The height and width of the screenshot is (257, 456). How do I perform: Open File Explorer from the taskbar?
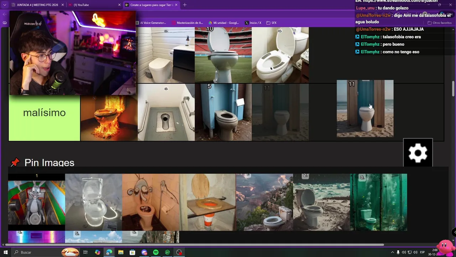point(121,252)
